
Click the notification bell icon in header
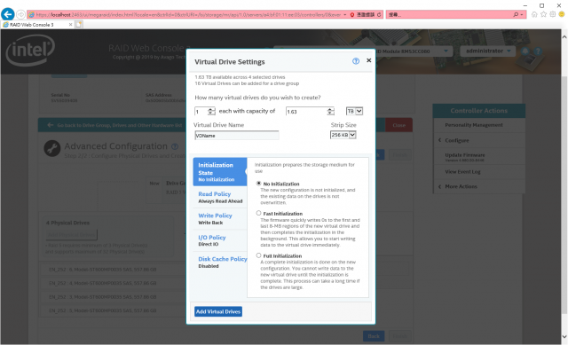click(525, 51)
